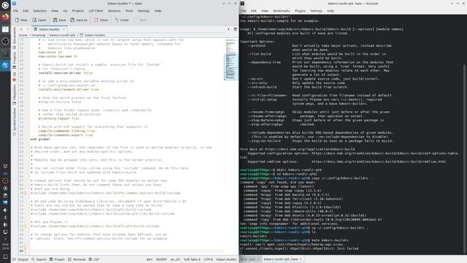
Task: Open the Symbol Outline side panel in Kate
Action: tap(15, 121)
